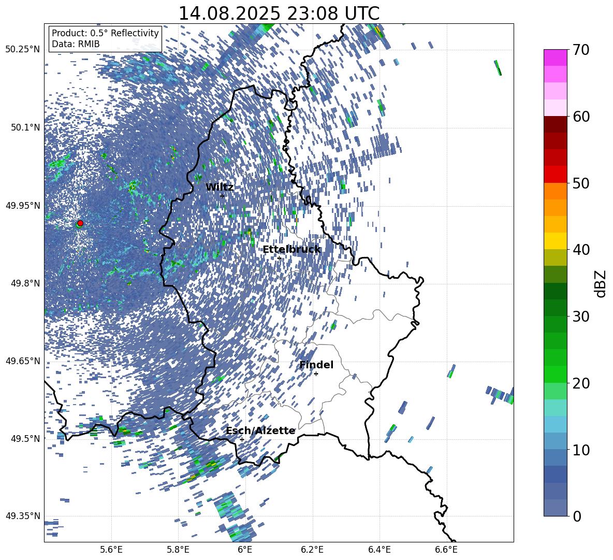Click the 0 colorbar tick label
Image resolution: width=613 pixels, height=560 pixels.
(577, 516)
